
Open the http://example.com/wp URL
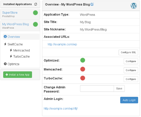click(62, 44)
